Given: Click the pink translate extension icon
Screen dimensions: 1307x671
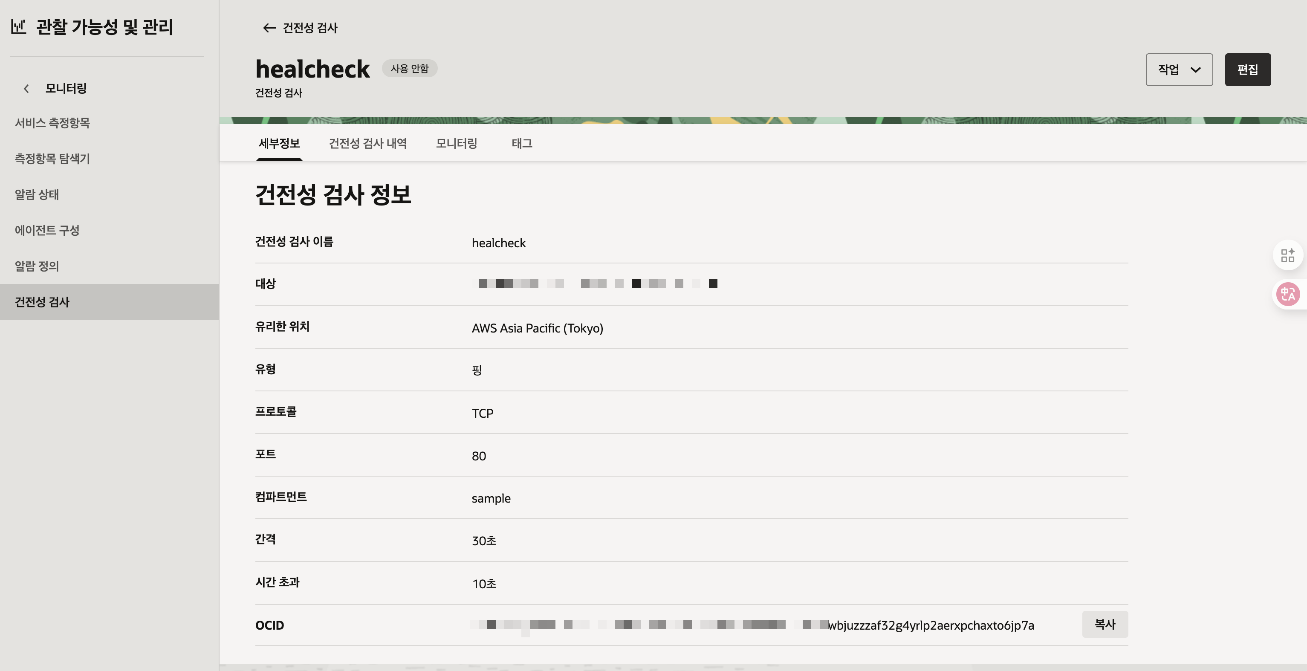Looking at the screenshot, I should 1288,294.
